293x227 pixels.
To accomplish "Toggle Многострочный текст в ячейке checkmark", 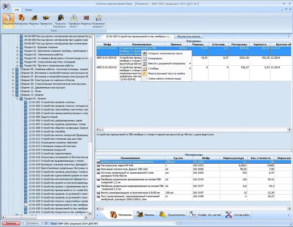I will click(x=144, y=73).
